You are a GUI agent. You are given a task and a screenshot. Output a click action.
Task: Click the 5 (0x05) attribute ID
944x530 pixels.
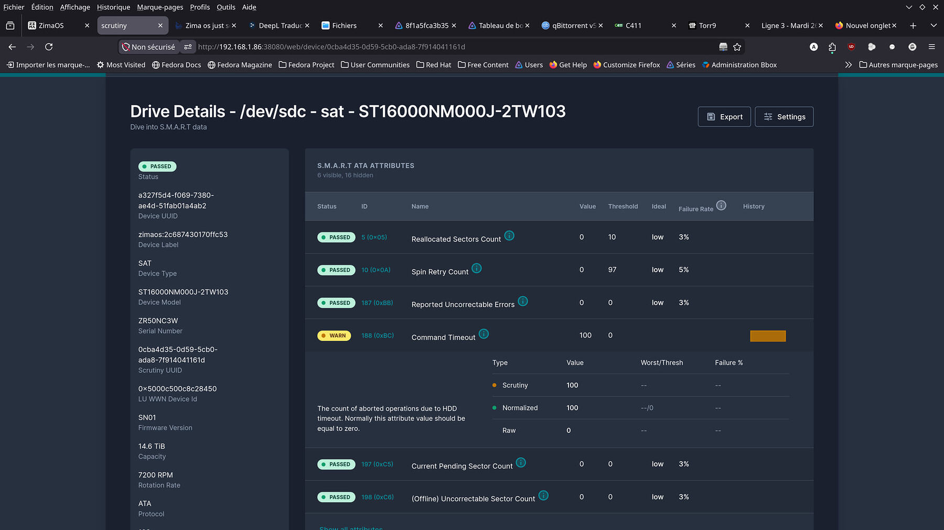(374, 237)
